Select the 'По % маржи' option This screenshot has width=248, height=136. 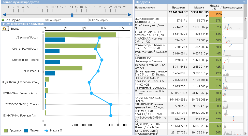tap(99, 20)
